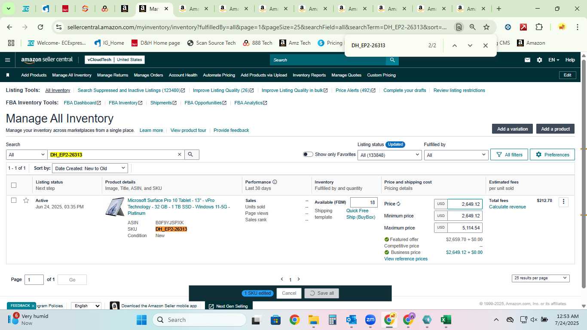The width and height of the screenshot is (587, 330).
Task: Click the Amazon Seller Central logo
Action: pos(47,60)
